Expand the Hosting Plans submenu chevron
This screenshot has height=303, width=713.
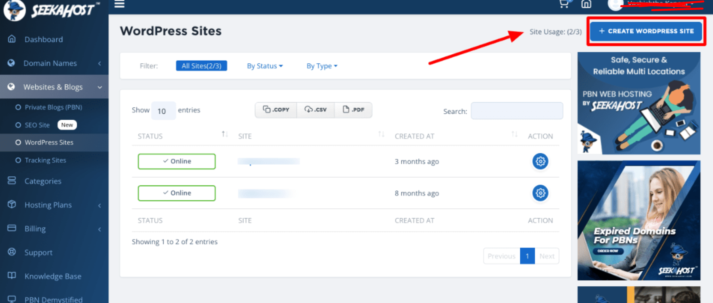click(100, 205)
